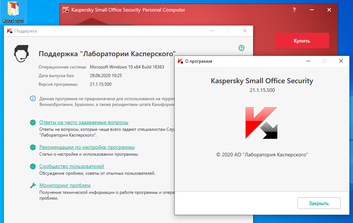Viewport: 353px width, 223px height.
Task: Close the Поддержка window
Action: tap(245, 31)
